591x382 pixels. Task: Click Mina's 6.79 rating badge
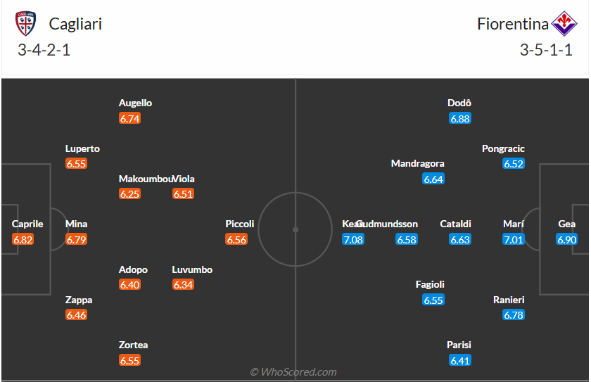point(76,240)
